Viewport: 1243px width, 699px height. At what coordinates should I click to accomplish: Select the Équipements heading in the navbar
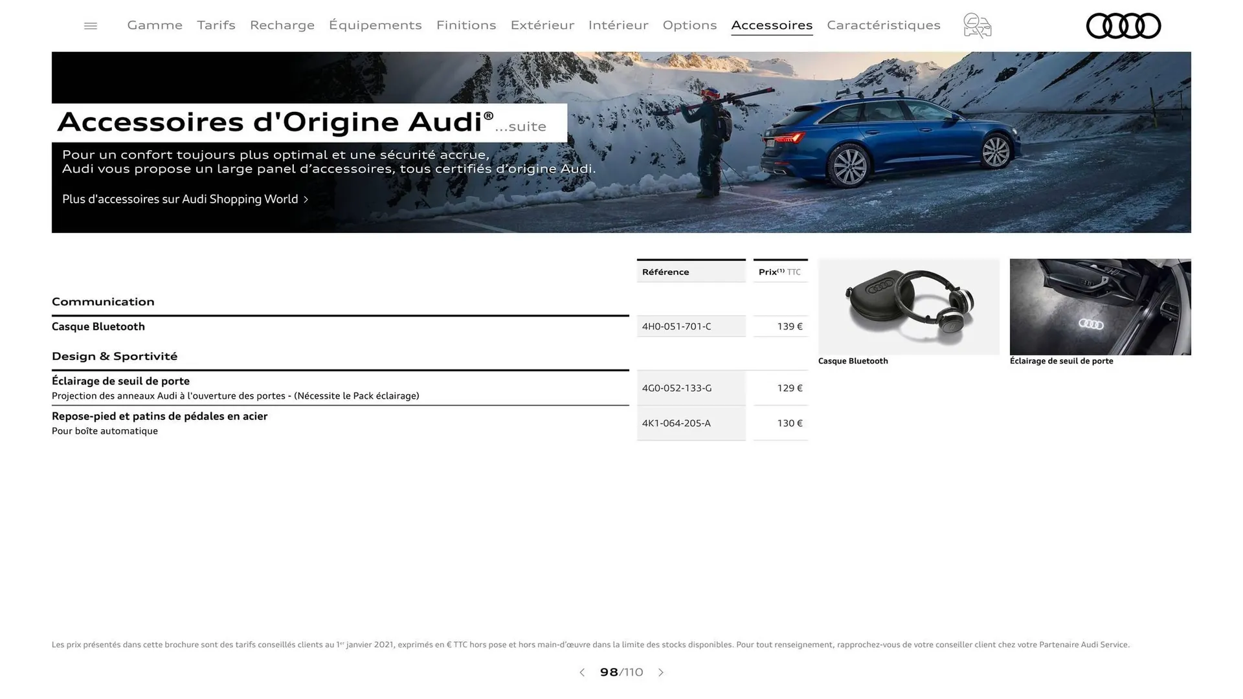pyautogui.click(x=375, y=25)
